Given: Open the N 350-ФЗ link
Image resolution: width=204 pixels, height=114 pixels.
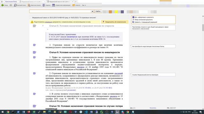Looking at the screenshot, I should coord(87,88).
